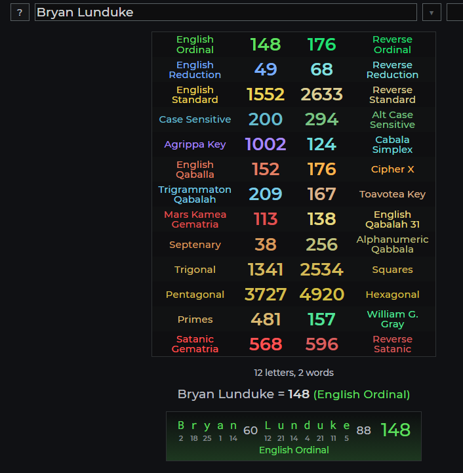The height and width of the screenshot is (473, 463).
Task: Click the Toavotea Key value 167
Action: (321, 194)
